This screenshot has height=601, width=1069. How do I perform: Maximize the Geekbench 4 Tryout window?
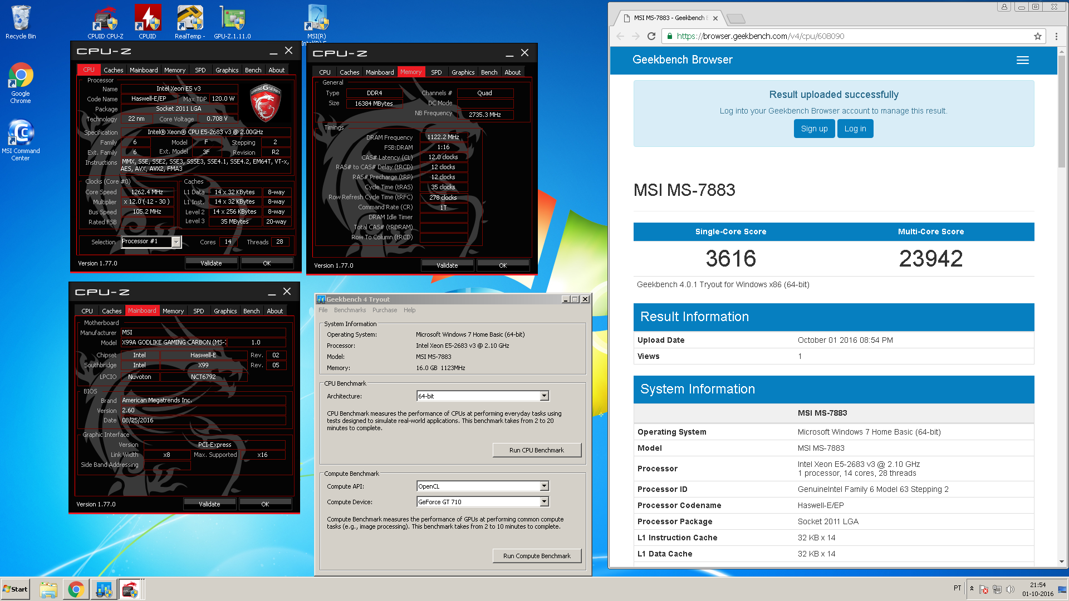click(x=575, y=299)
